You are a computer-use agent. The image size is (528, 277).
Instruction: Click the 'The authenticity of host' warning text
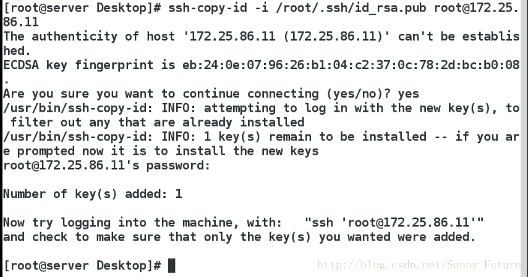[89, 36]
